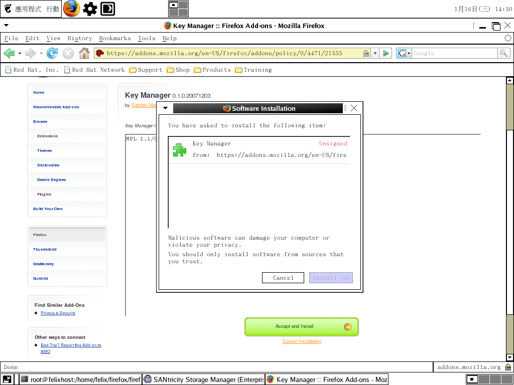The height and width of the screenshot is (385, 514).
Task: Click Bad Trip? Report this Add-on link
Action: pos(71,348)
